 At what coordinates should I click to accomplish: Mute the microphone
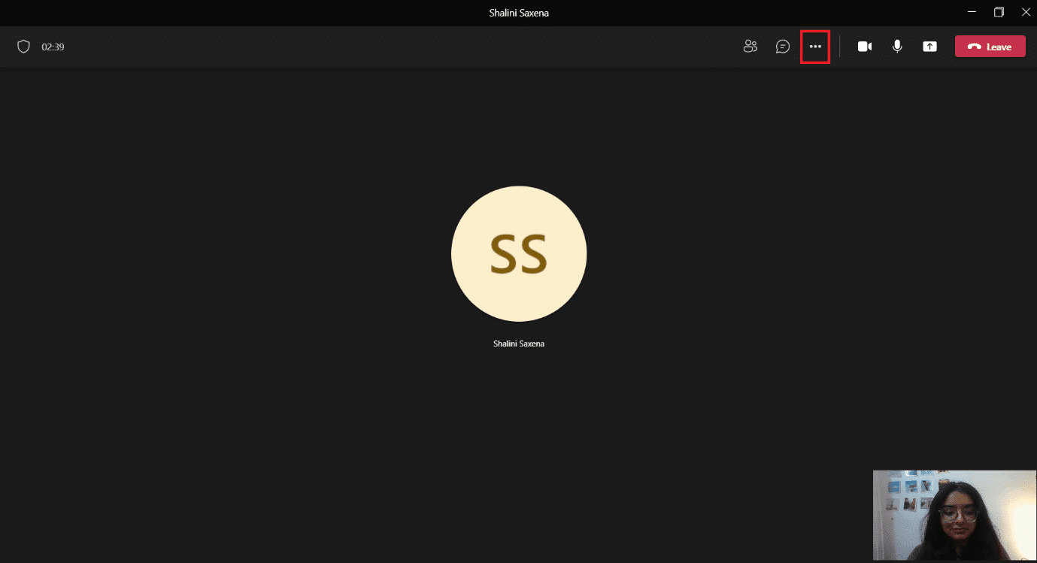point(897,47)
